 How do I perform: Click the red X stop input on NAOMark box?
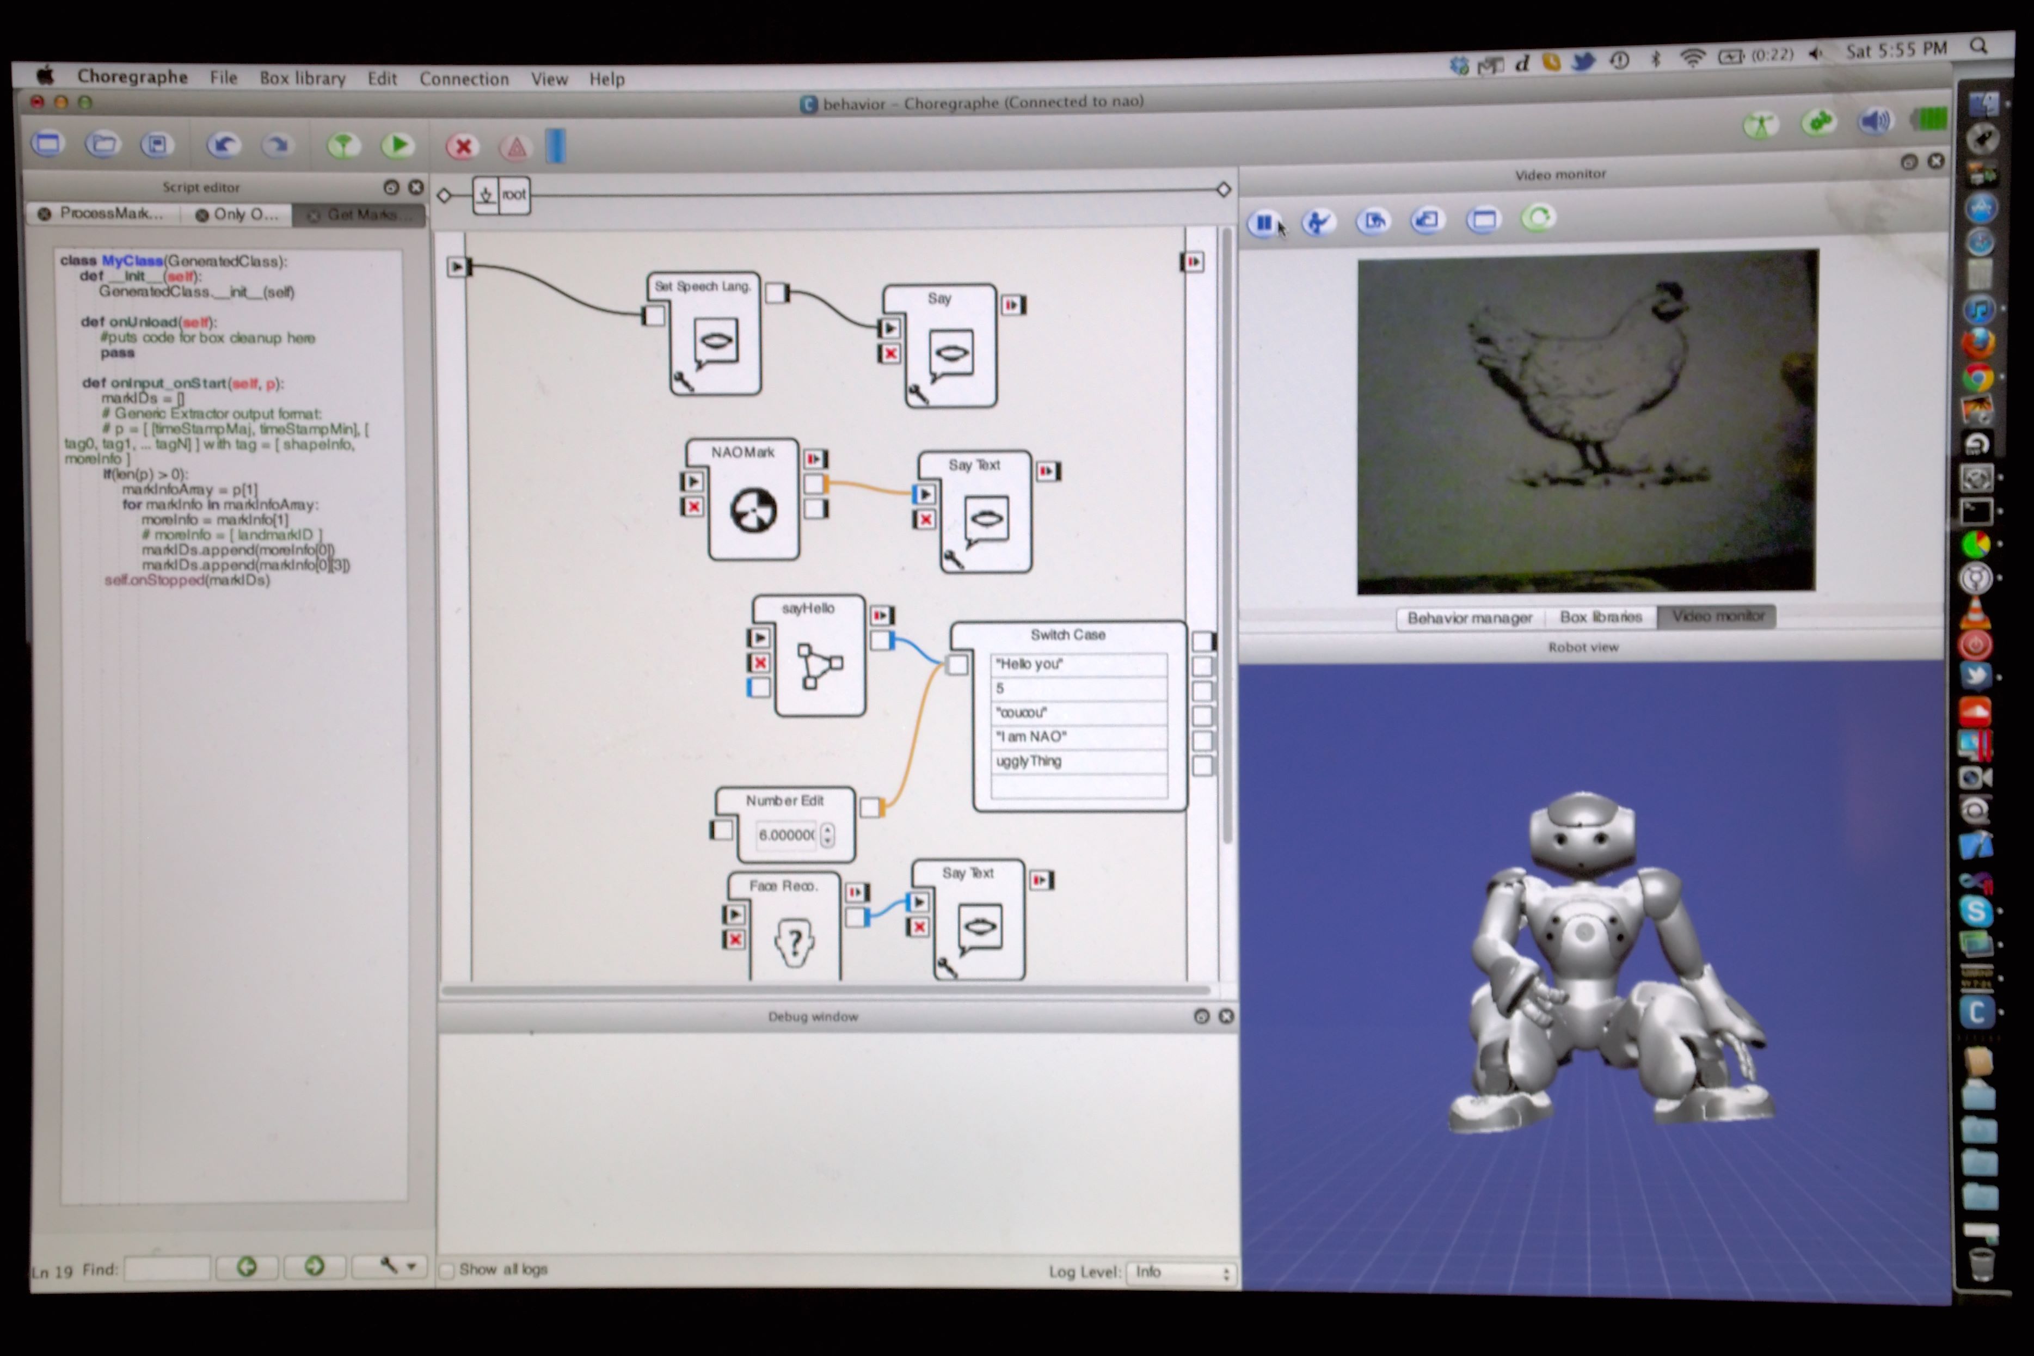coord(692,507)
